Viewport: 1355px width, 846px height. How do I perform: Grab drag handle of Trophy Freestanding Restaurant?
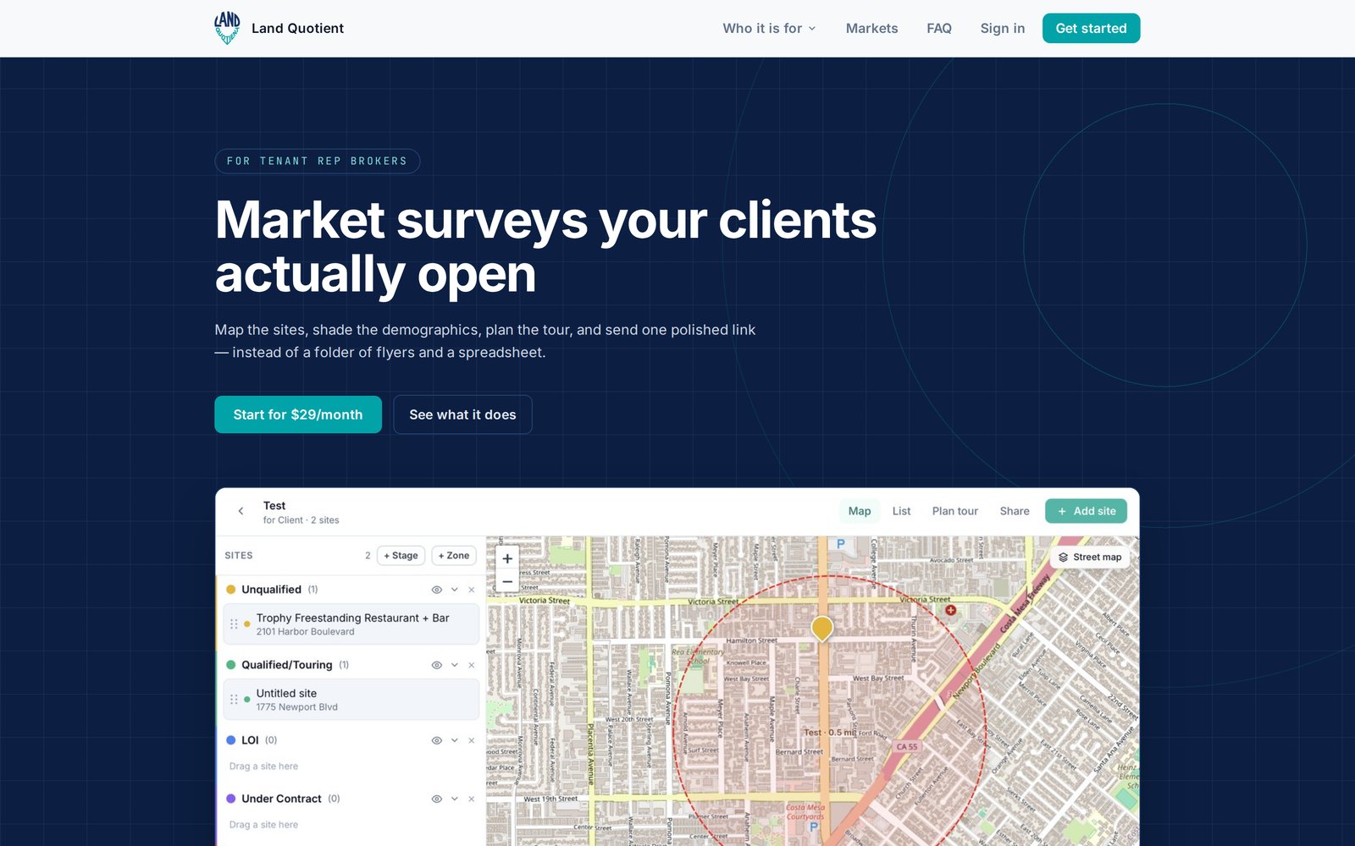point(234,624)
